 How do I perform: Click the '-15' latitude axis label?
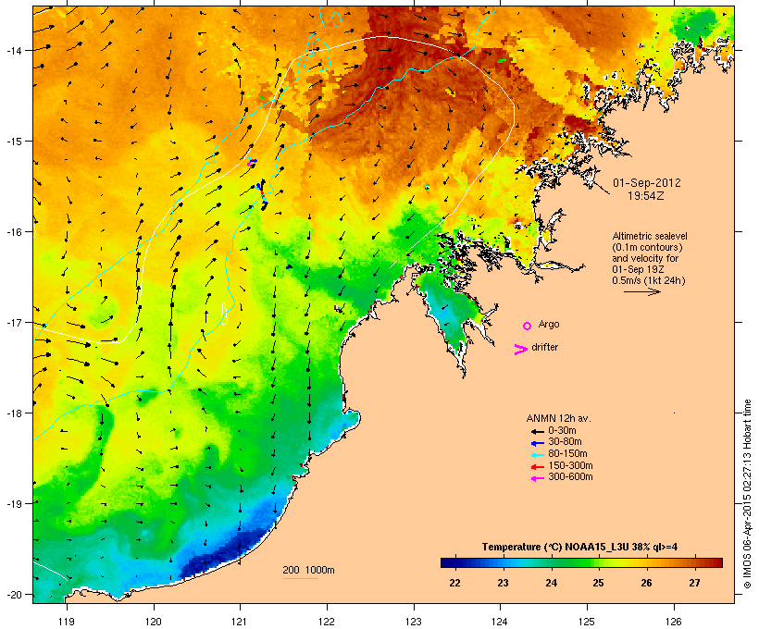[x=14, y=142]
